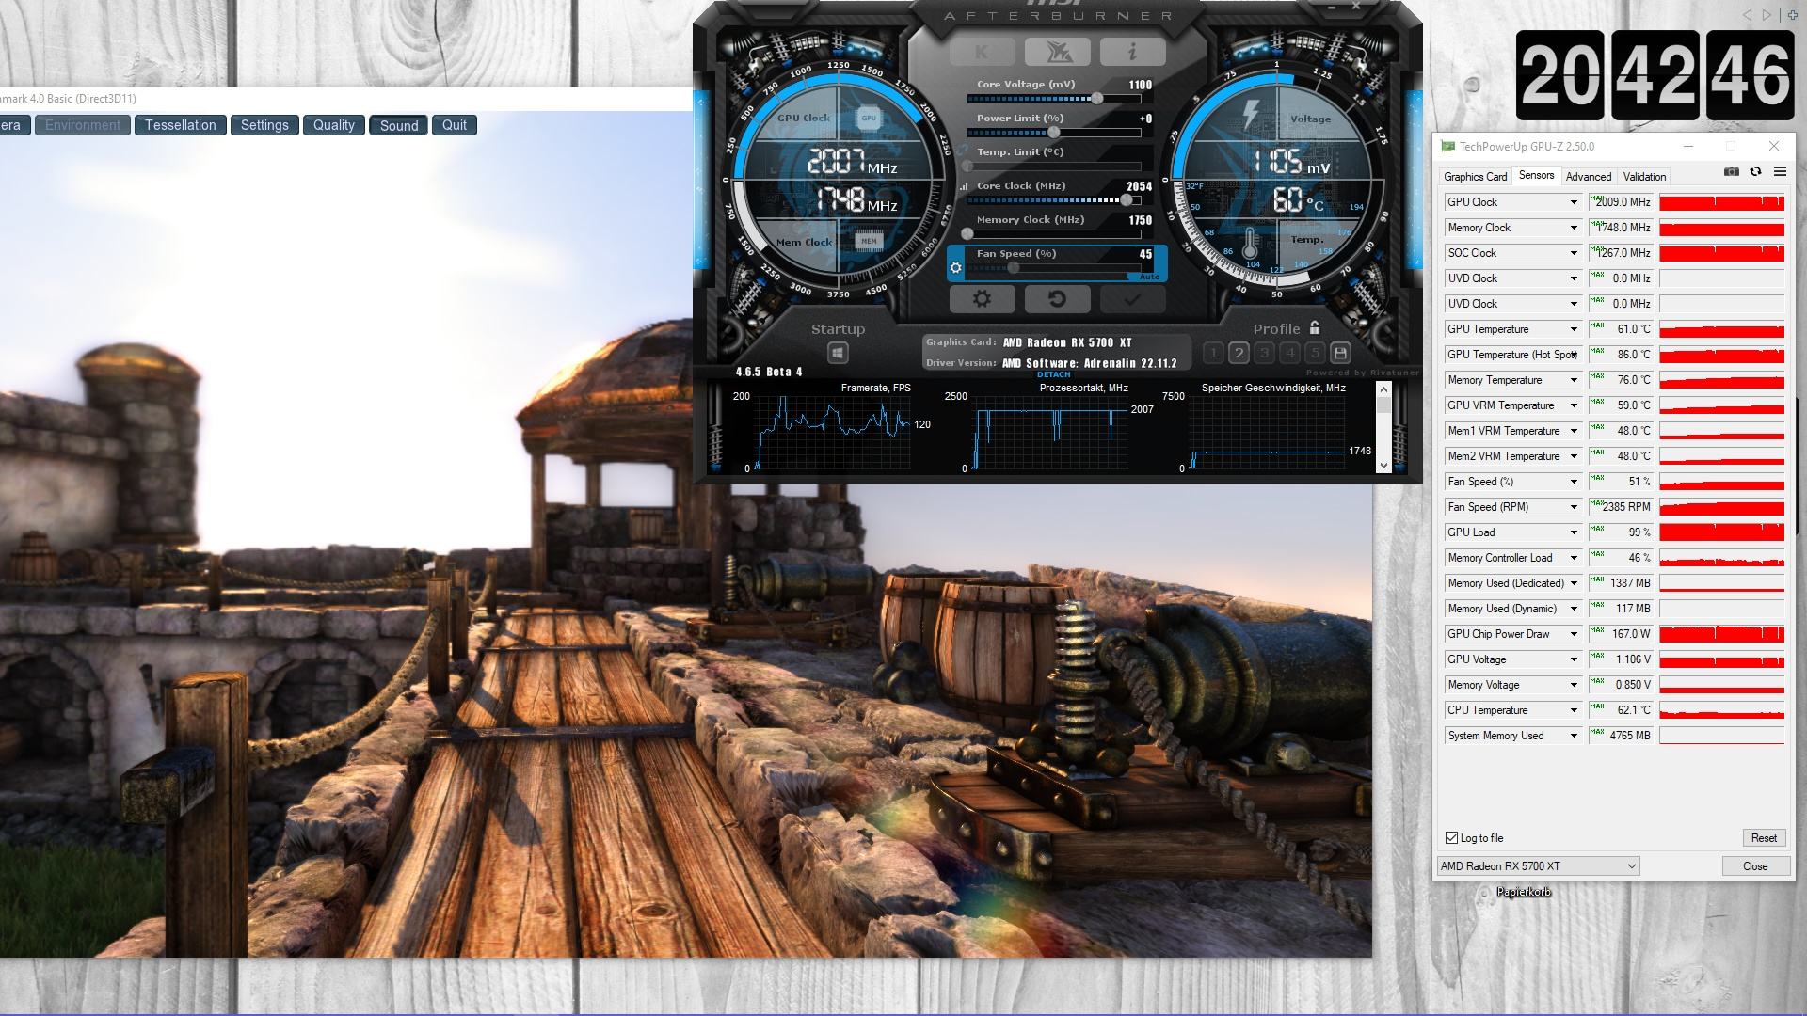Viewport: 1807px width, 1016px height.
Task: Switch to the Advanced tab in GPU-Z
Action: pos(1589,176)
